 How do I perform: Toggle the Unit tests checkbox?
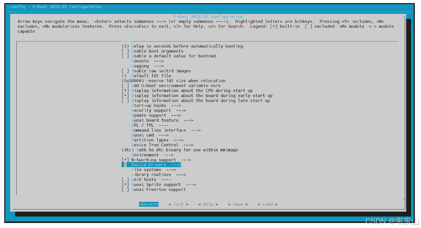[125, 180]
